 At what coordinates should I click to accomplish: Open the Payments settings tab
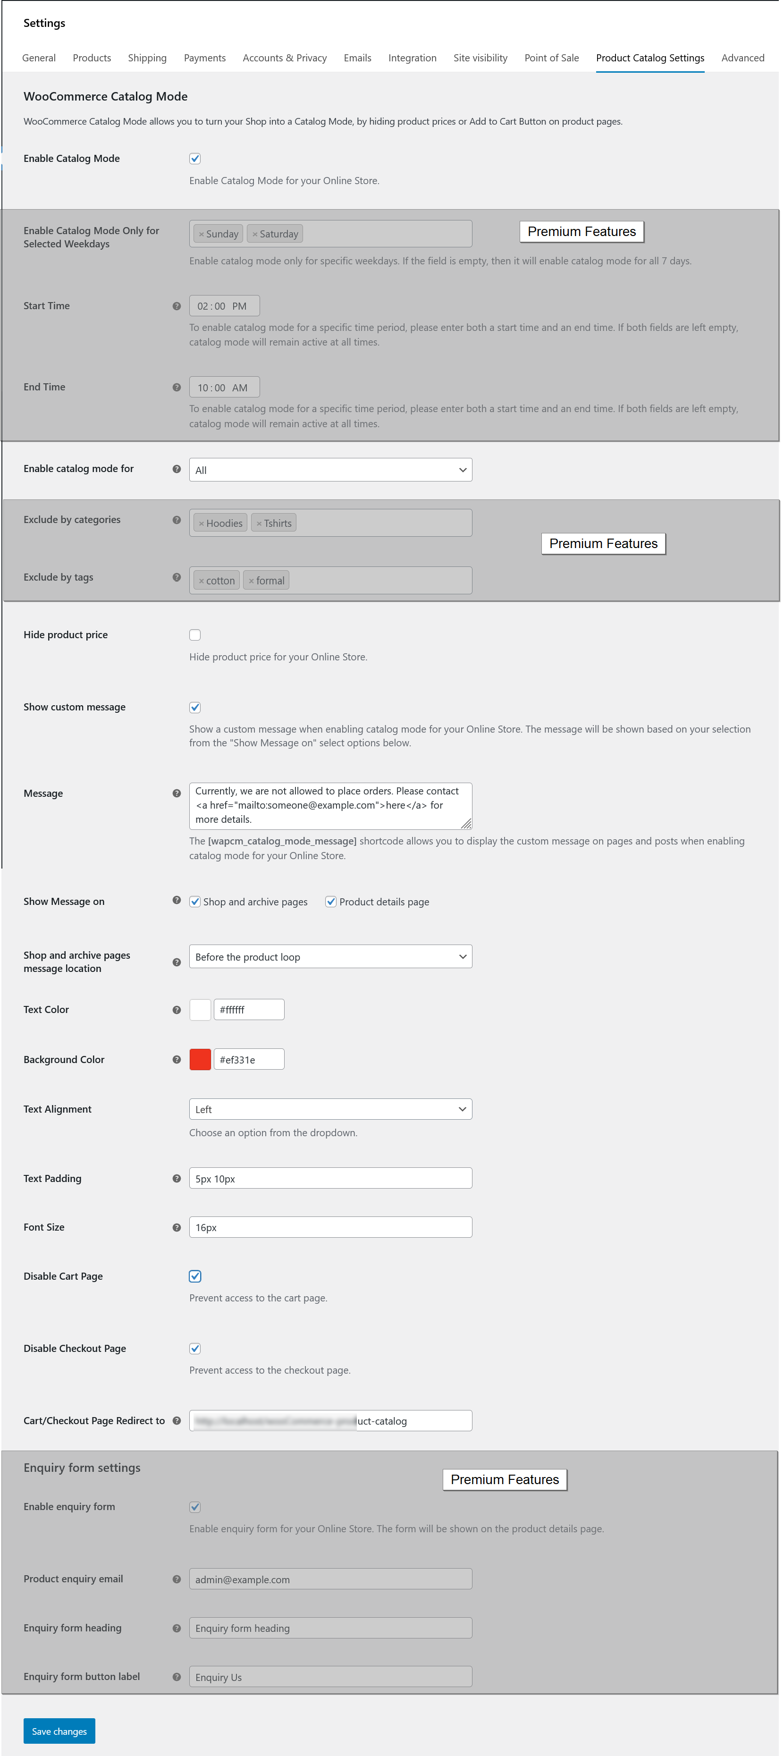coord(204,58)
